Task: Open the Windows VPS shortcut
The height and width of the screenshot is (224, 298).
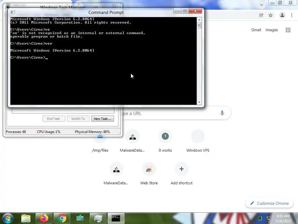Action: 198,141
